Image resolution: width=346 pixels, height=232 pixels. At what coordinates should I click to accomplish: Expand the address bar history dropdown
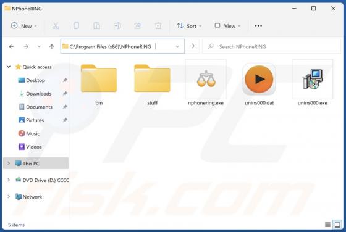coord(177,46)
